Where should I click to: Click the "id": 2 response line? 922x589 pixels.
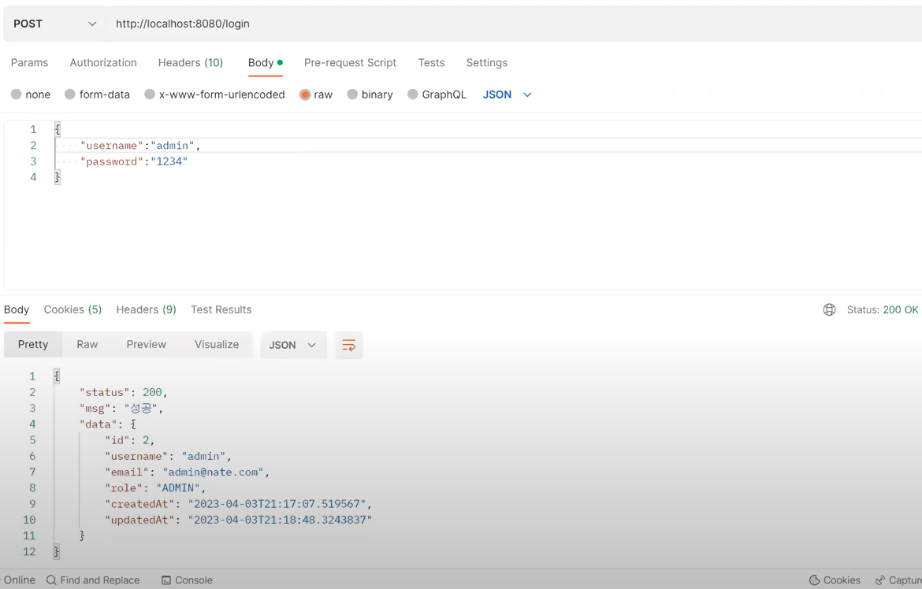[129, 439]
